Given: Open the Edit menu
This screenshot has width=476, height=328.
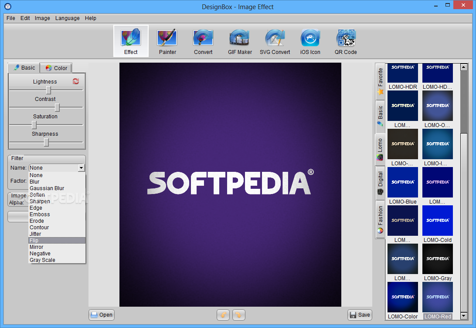Looking at the screenshot, I should click(x=25, y=18).
